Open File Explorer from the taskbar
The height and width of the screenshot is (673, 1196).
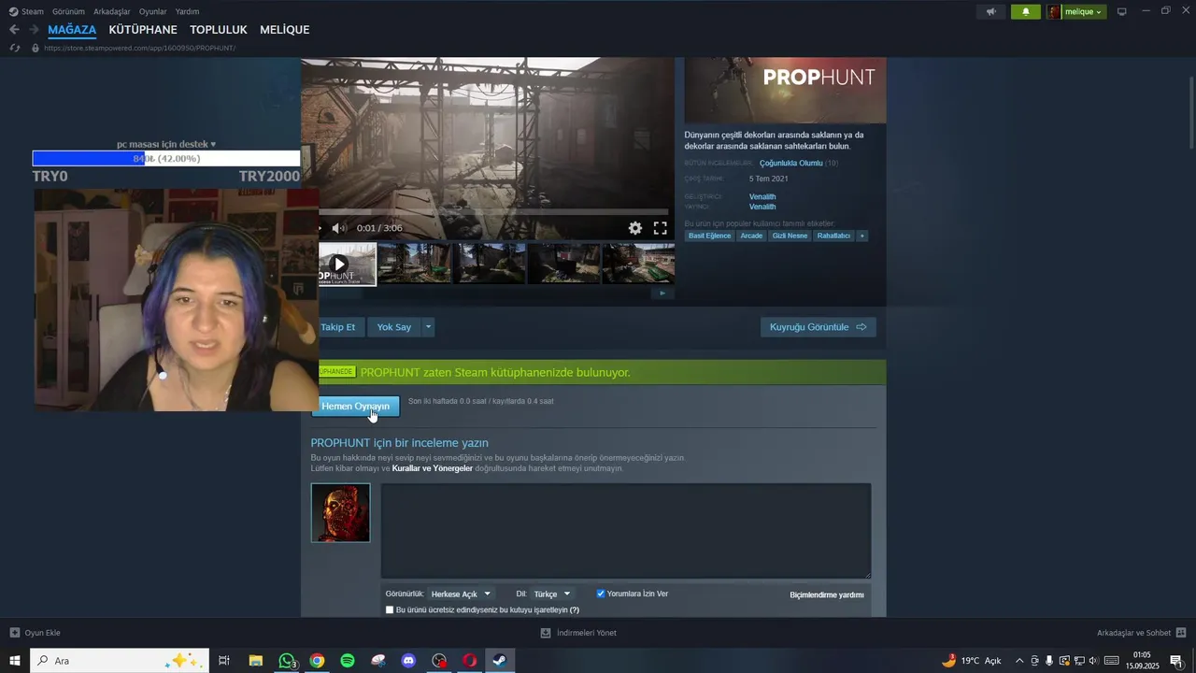pos(255,661)
